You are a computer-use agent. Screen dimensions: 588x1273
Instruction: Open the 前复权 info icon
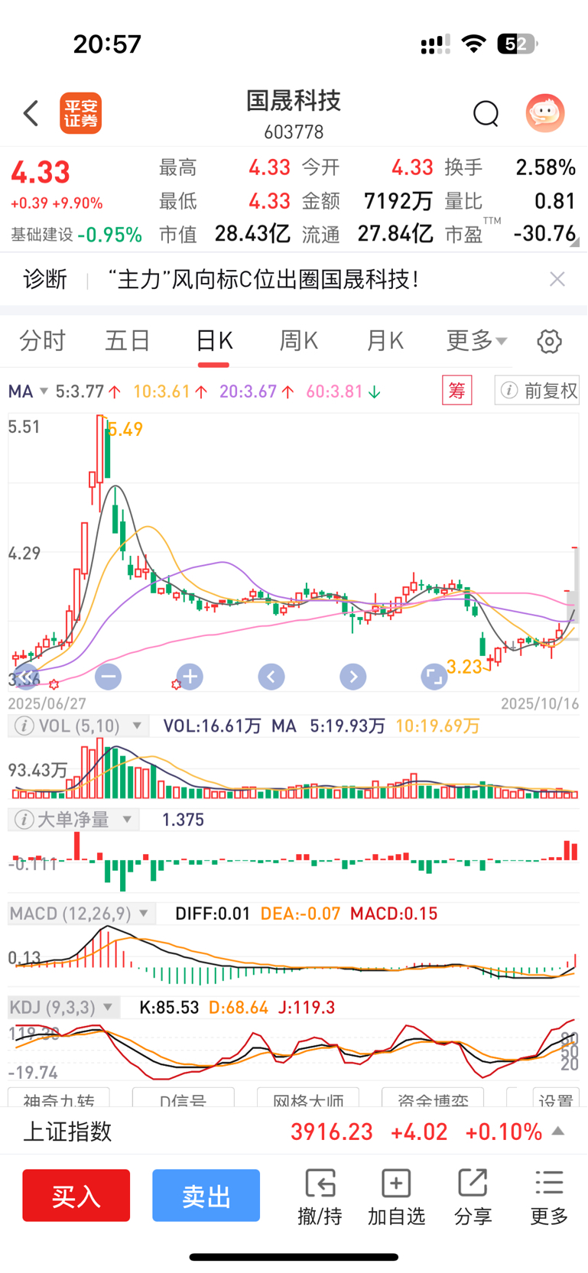pyautogui.click(x=509, y=391)
